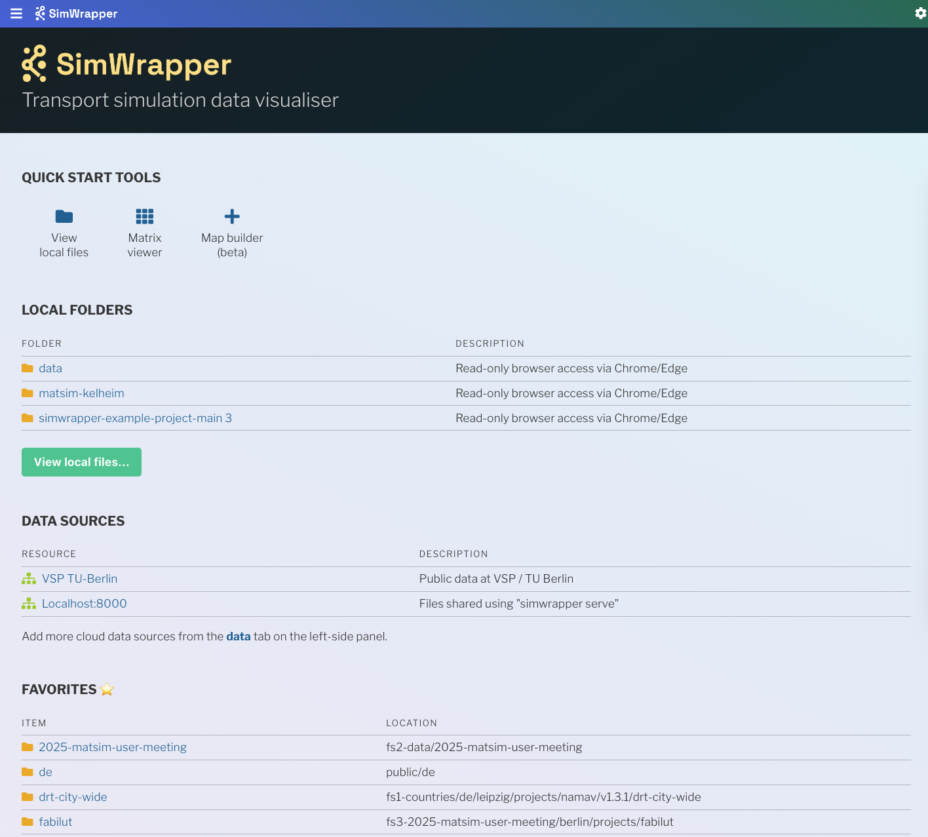Viewport: 928px width, 837px height.
Task: Click the RESOURCE column header
Action: point(48,554)
